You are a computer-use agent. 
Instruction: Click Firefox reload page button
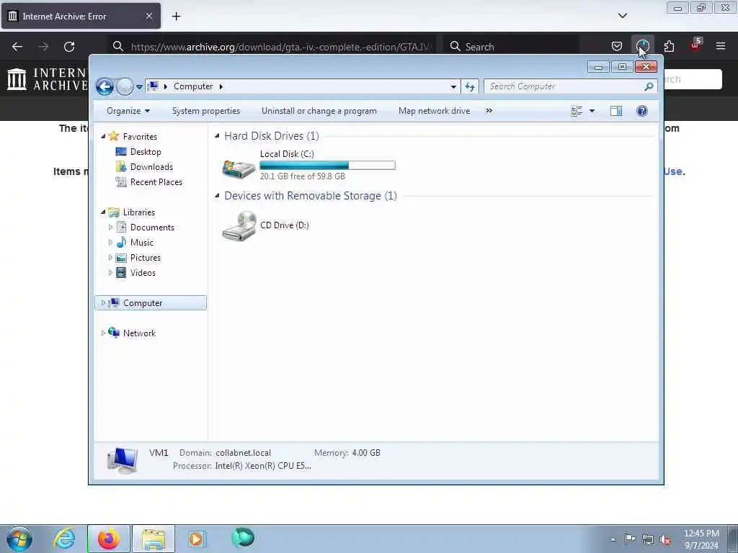pos(69,47)
